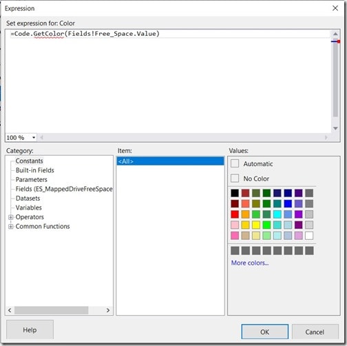Pick the teal color swatch
Image resolution: width=347 pixels, height=346 pixels.
(x=277, y=203)
